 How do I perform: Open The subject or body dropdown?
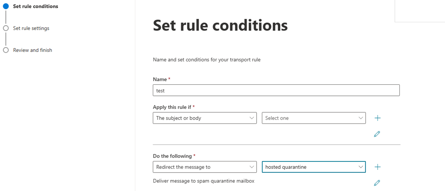click(x=204, y=118)
